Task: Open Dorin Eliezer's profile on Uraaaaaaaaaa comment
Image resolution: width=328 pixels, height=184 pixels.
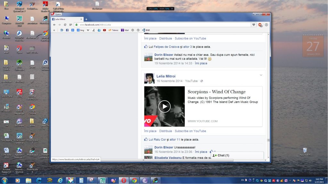Action: coord(164,148)
